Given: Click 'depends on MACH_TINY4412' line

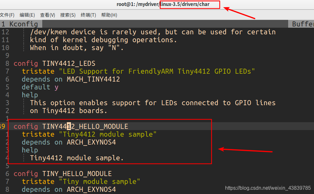Looking at the screenshot, I should 71,79.
